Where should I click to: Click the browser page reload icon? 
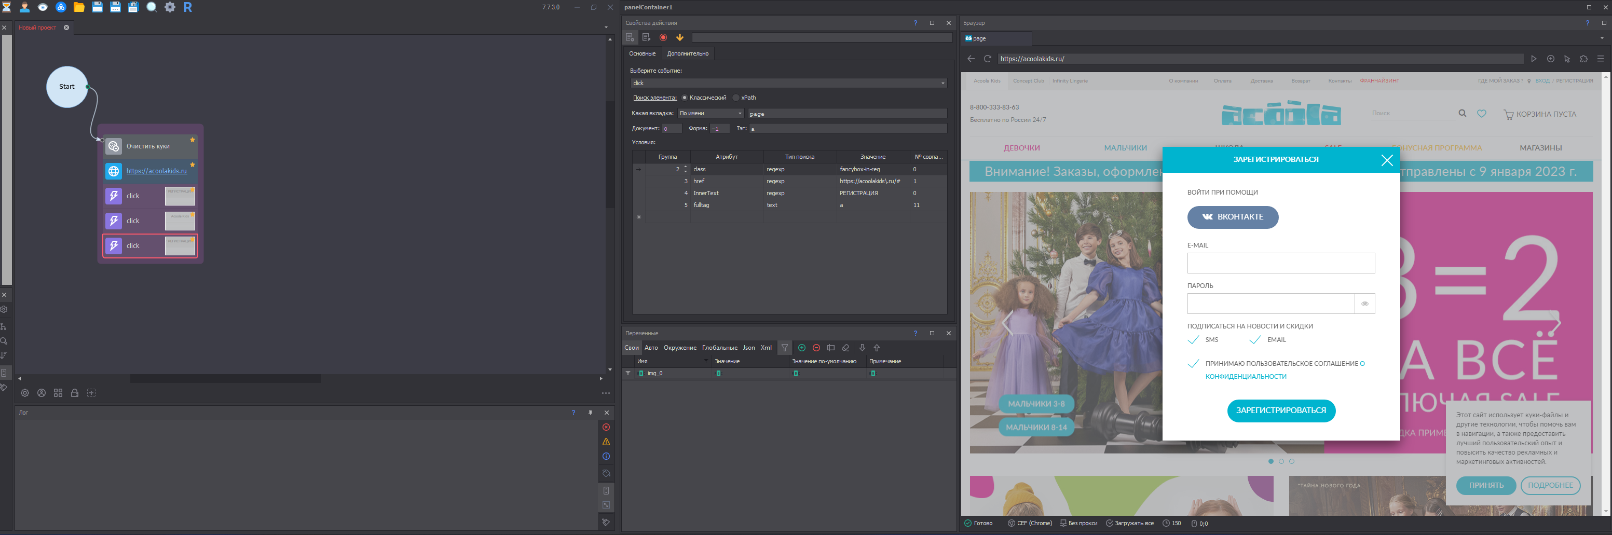(988, 59)
